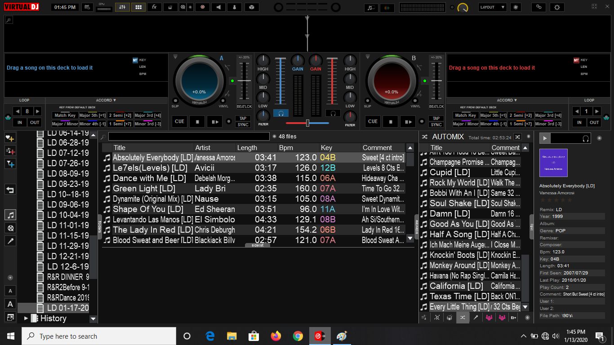Select the shuffle tab icon under automix list
Viewport: 614px width, 345px height.
[x=462, y=318]
